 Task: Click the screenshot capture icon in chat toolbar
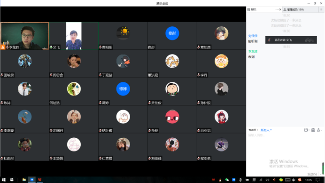pos(313,130)
